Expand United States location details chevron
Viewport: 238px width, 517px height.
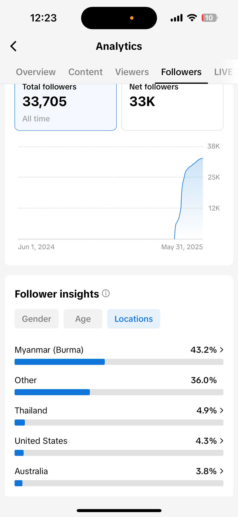pos(222,441)
